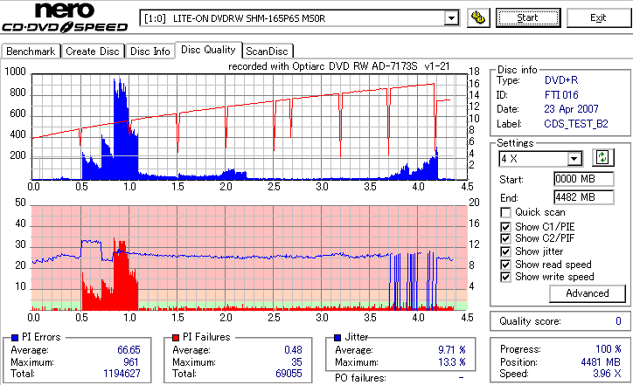
Task: Click the Position value 4481 MB
Action: coord(601,362)
